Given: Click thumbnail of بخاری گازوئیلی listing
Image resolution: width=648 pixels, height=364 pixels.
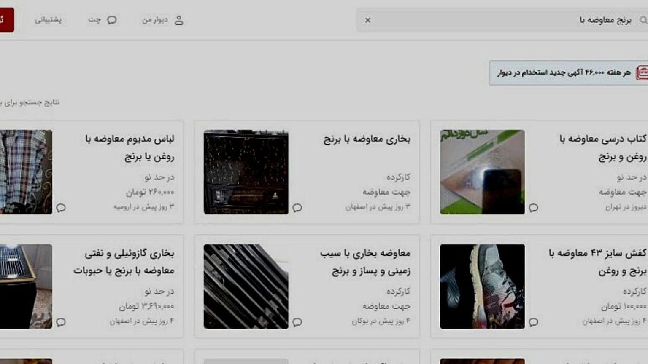Looking at the screenshot, I should 26,286.
